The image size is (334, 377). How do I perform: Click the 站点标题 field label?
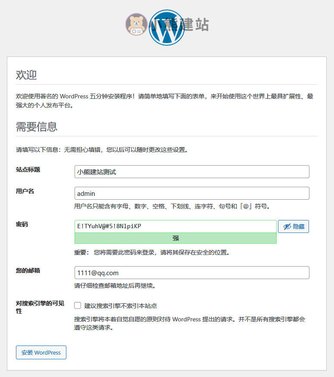28,170
